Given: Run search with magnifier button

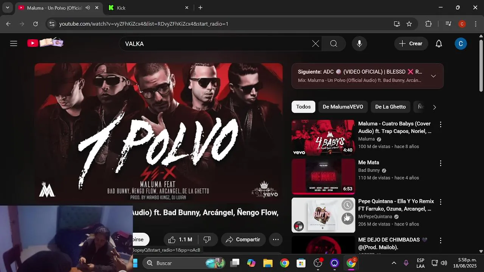Looking at the screenshot, I should 334,44.
